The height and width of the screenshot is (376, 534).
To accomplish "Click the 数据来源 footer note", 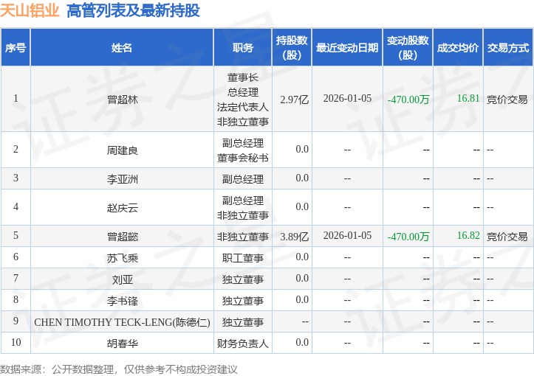I will (x=119, y=369).
